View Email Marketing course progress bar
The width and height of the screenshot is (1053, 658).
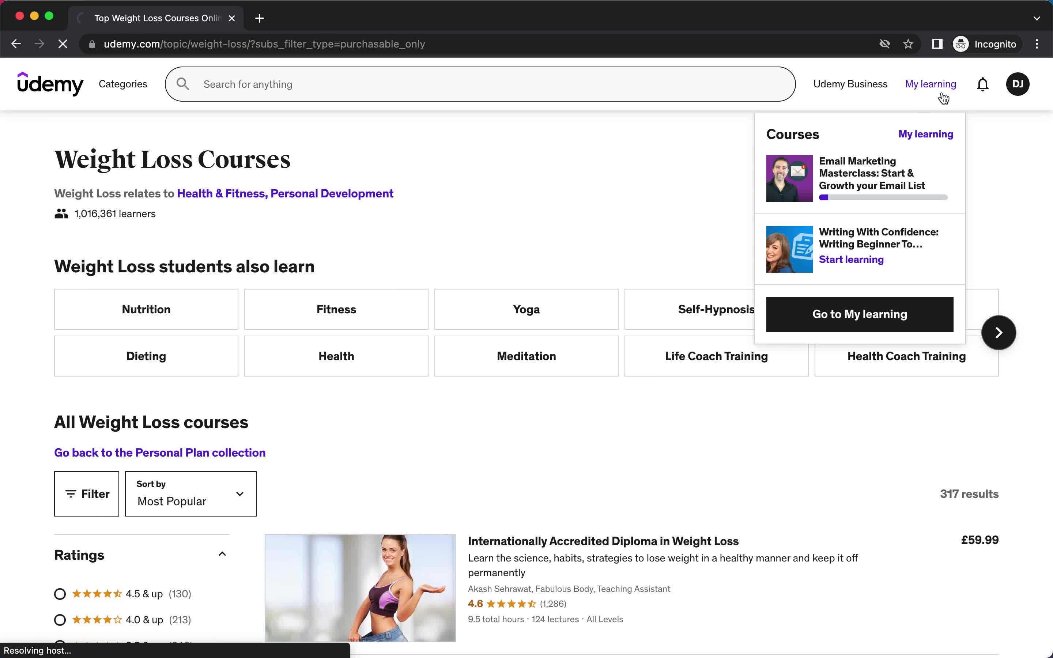pos(883,197)
